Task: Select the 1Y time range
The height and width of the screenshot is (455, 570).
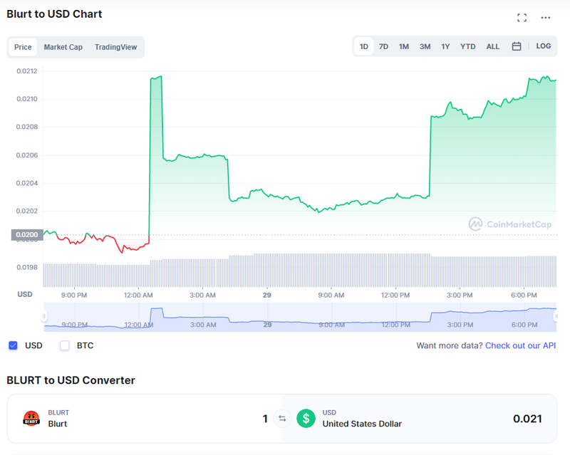Action: [445, 46]
